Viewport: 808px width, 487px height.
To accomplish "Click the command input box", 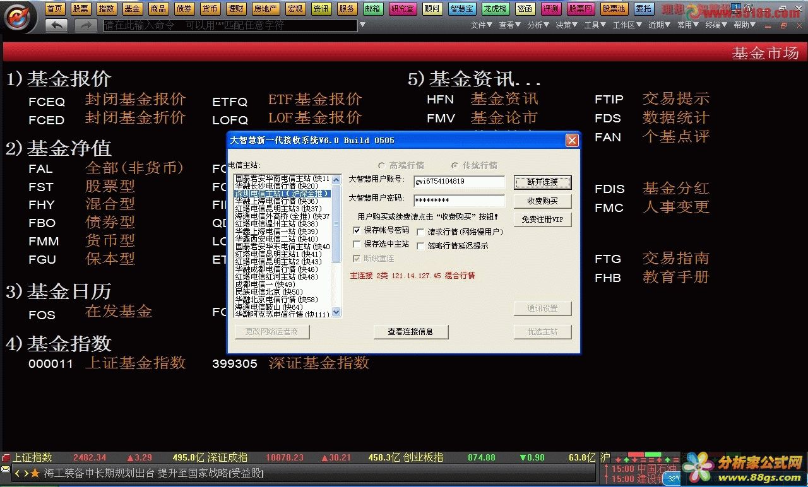I will tap(230, 25).
